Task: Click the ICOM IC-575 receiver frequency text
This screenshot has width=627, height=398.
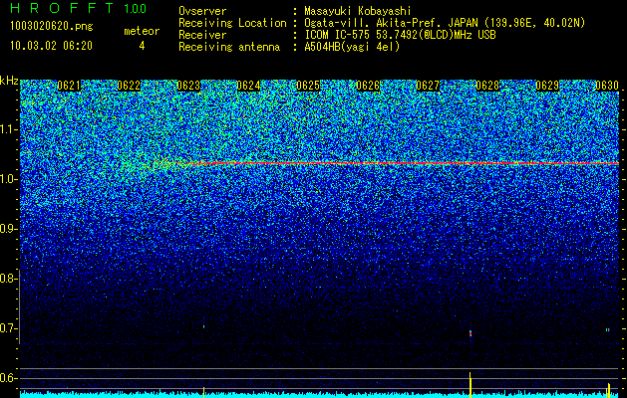Action: [x=400, y=35]
